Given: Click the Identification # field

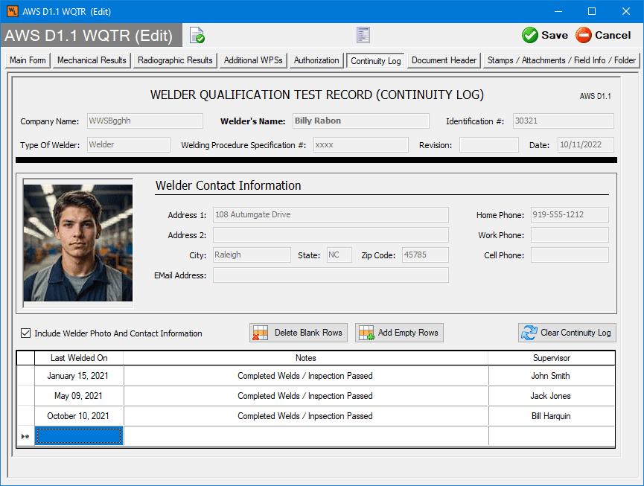Looking at the screenshot, I should tap(563, 121).
